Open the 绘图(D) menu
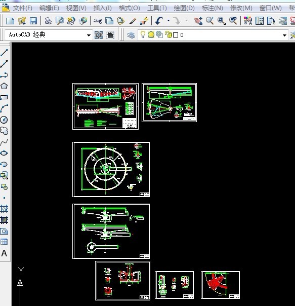 pos(184,8)
